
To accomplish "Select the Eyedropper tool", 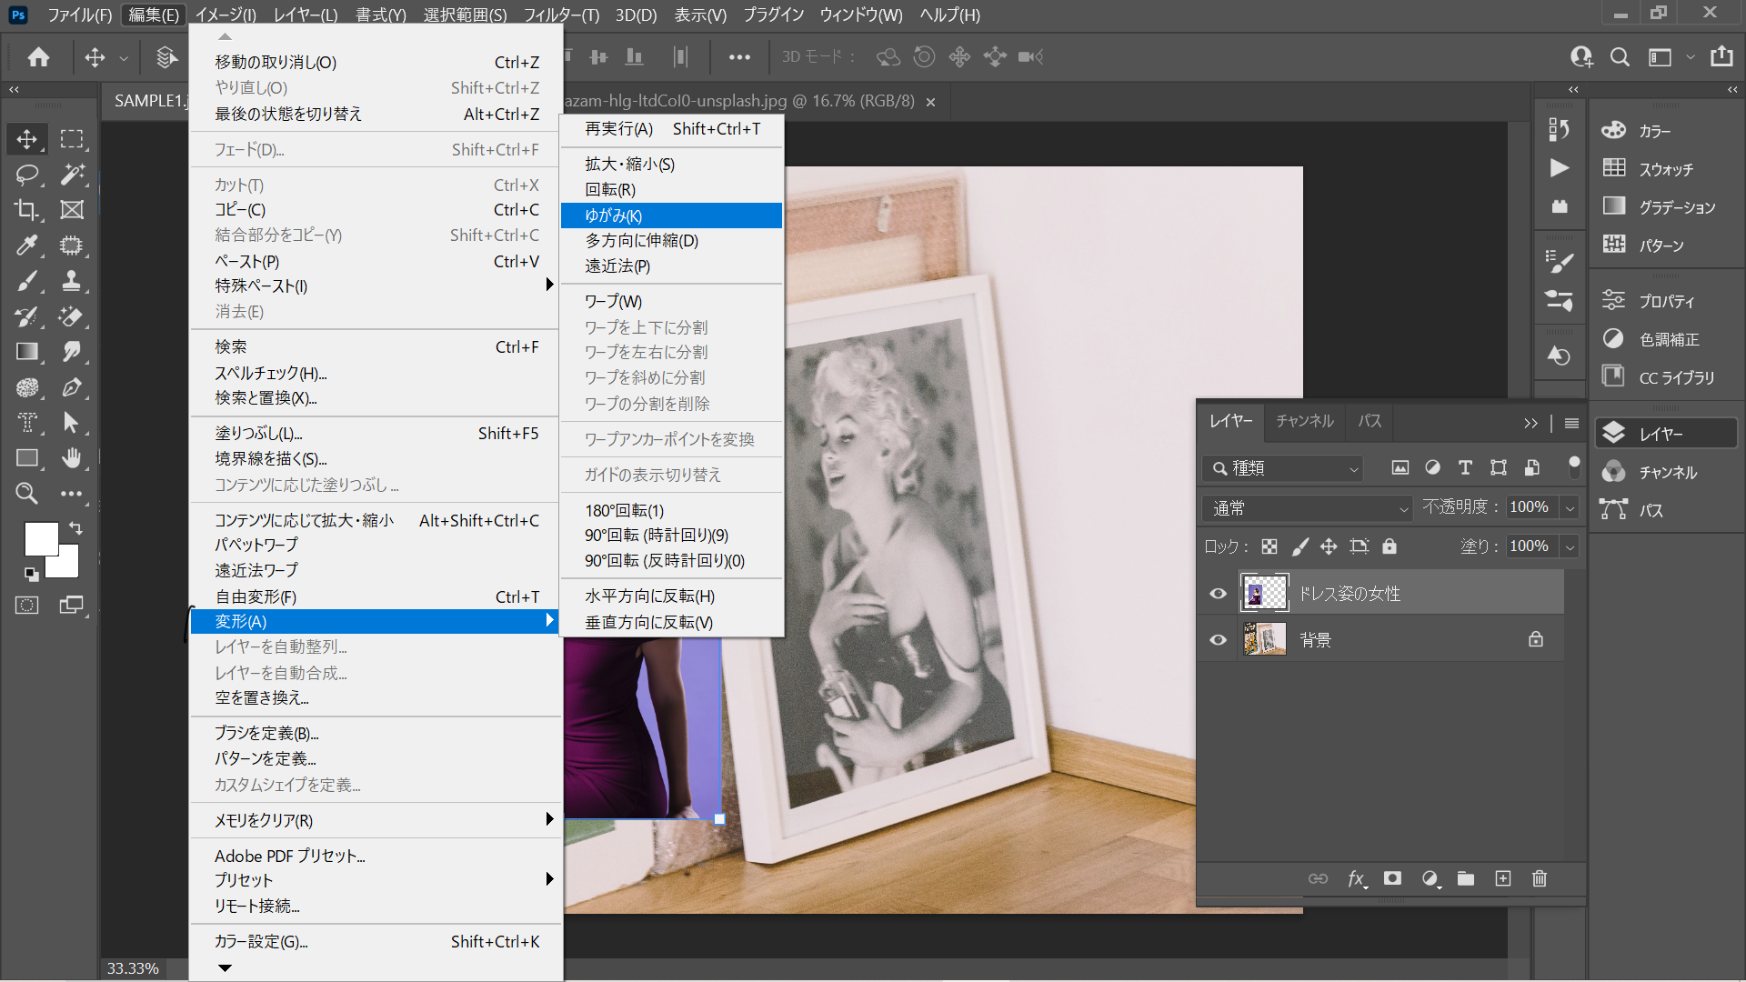I will [27, 245].
